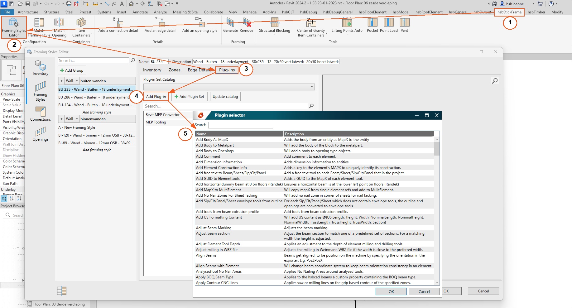Image resolution: width=572 pixels, height=308 pixels.
Task: Open Inventory in editor sidebar
Action: 41,68
